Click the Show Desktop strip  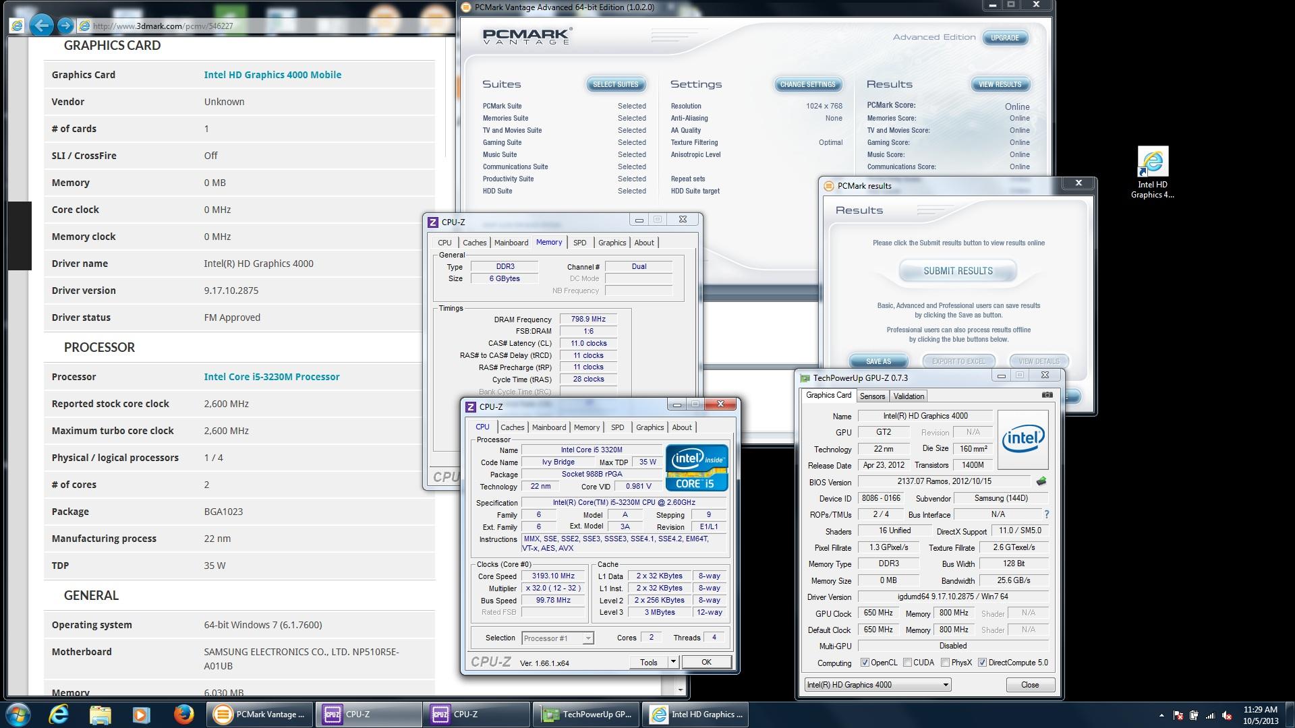pos(1290,715)
